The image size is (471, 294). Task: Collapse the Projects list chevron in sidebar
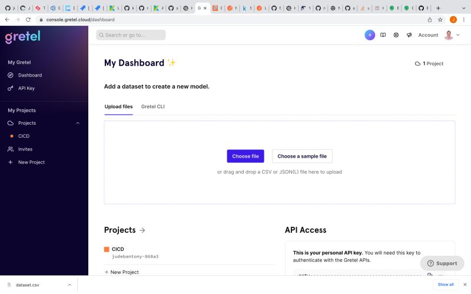tap(78, 123)
